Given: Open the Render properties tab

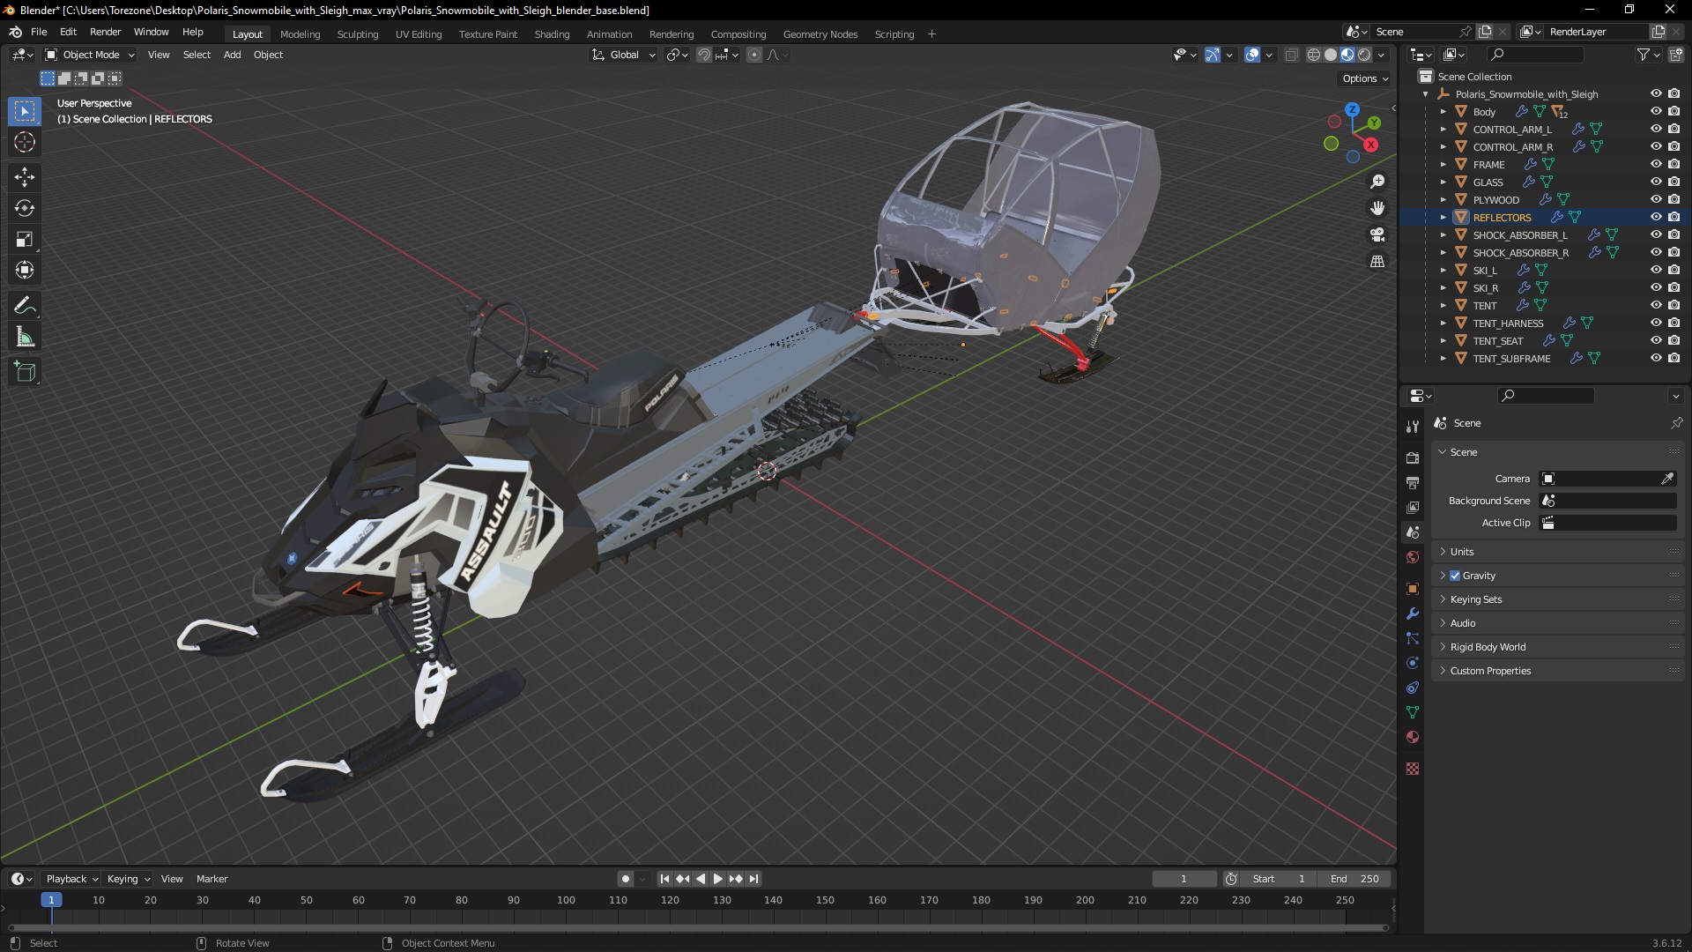Looking at the screenshot, I should pos(1413,458).
